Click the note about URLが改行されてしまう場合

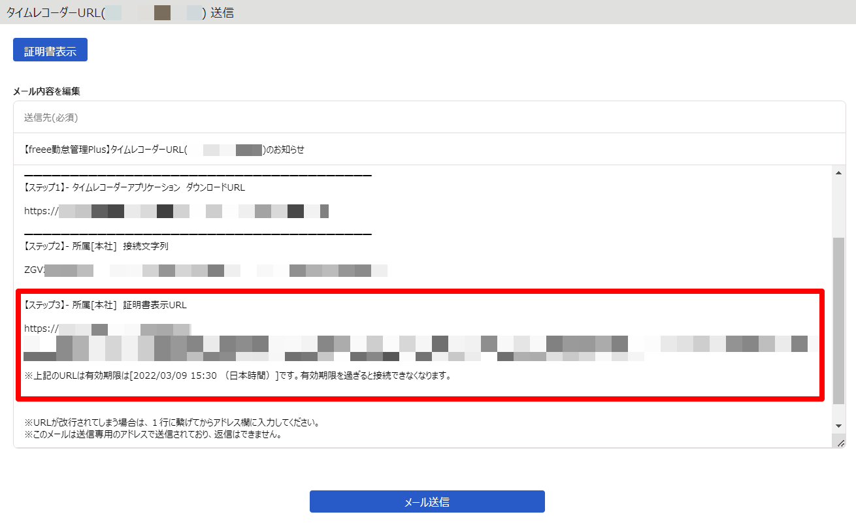tap(171, 422)
